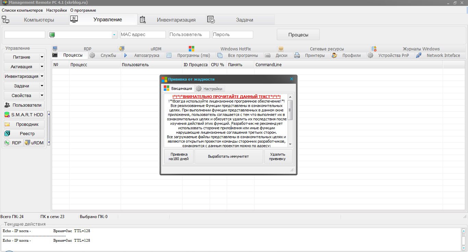468x252 pixels.
Task: Click the CommandLine column header
Action: pyautogui.click(x=348, y=64)
